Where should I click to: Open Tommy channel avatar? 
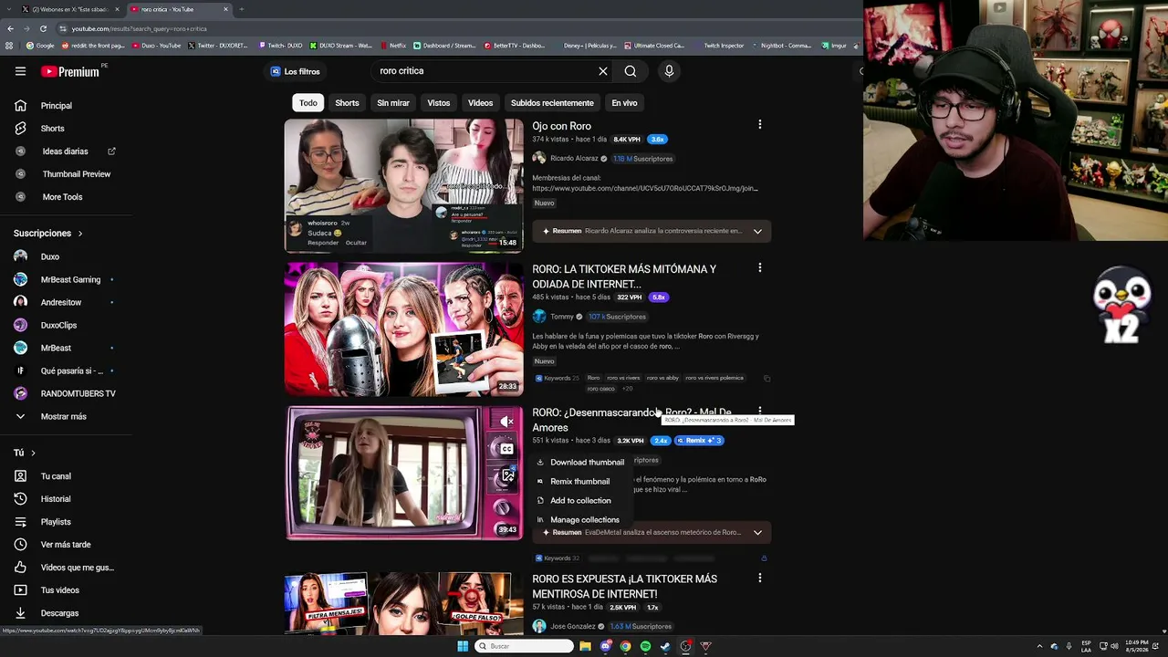tap(539, 317)
